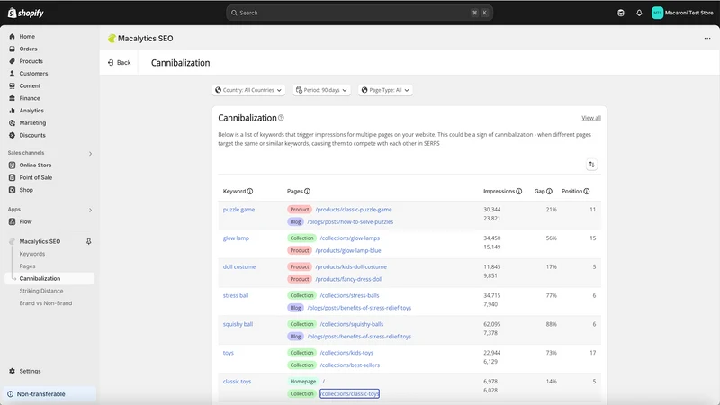Click the Discounts badge icon

[12, 136]
